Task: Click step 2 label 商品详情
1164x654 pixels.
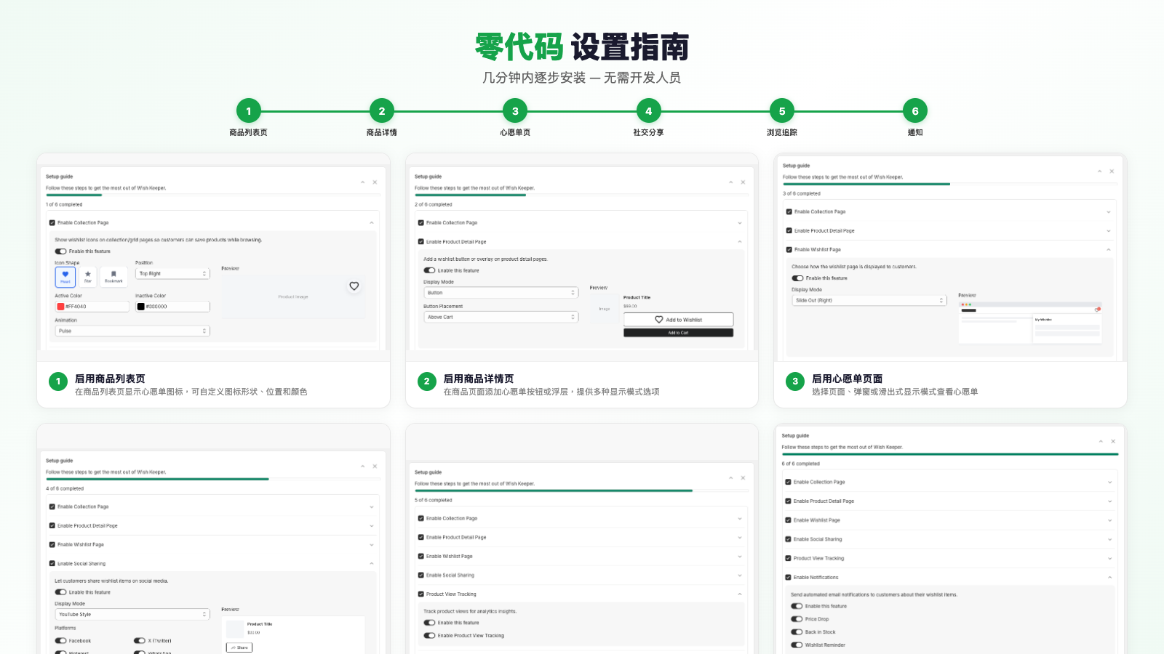Action: (382, 133)
